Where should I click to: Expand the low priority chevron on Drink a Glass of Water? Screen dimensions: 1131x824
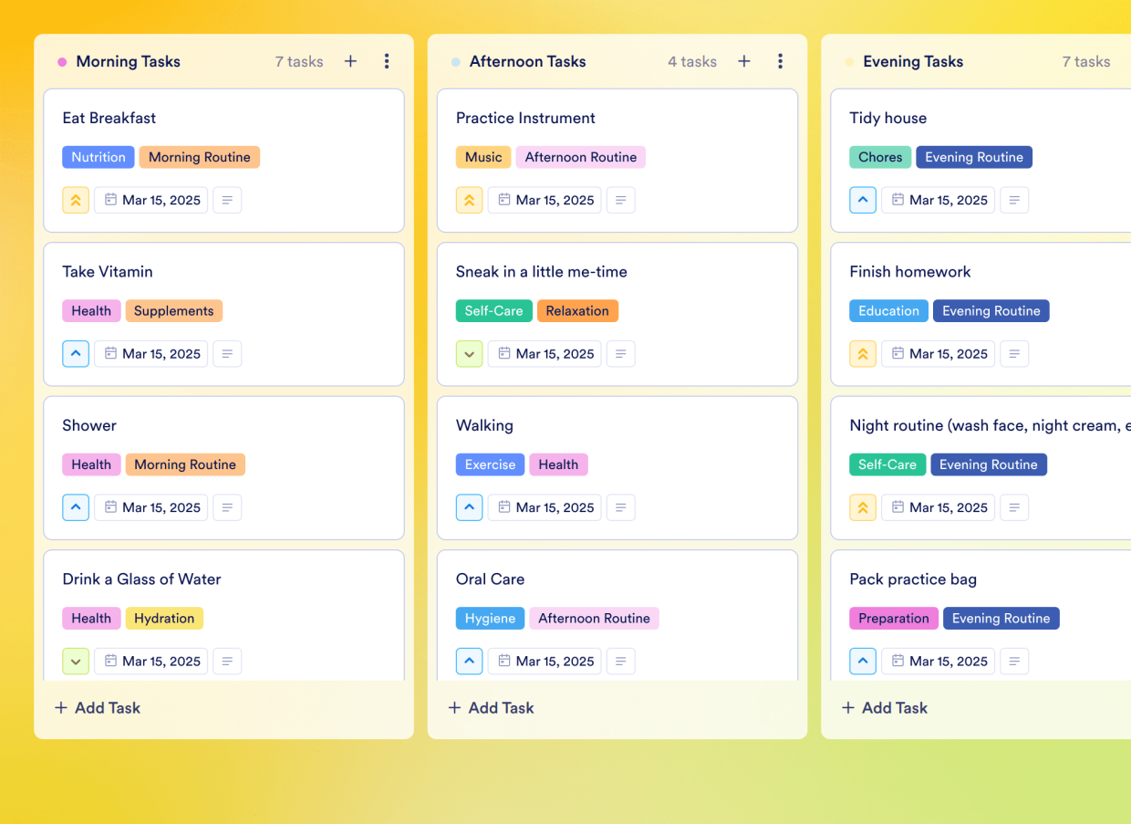pos(76,661)
